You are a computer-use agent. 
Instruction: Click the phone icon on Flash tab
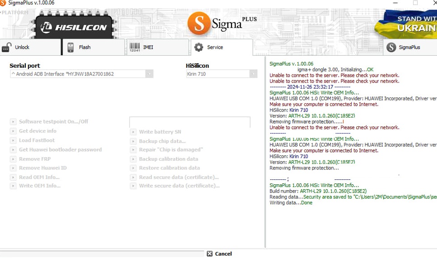70,47
